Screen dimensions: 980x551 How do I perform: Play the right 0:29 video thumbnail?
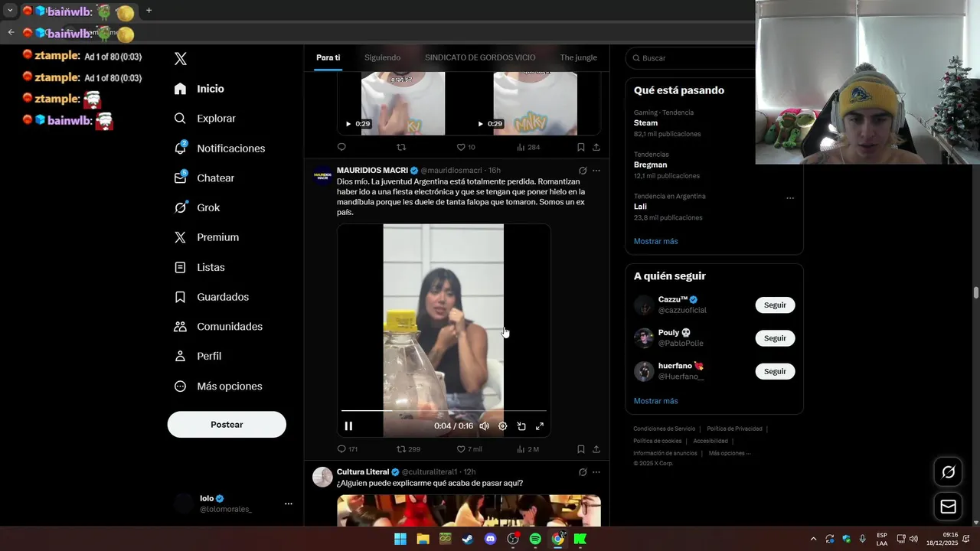(535, 103)
